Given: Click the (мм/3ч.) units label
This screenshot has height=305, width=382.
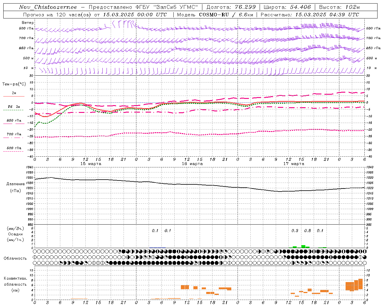Looking at the screenshot, I should click(16, 228).
